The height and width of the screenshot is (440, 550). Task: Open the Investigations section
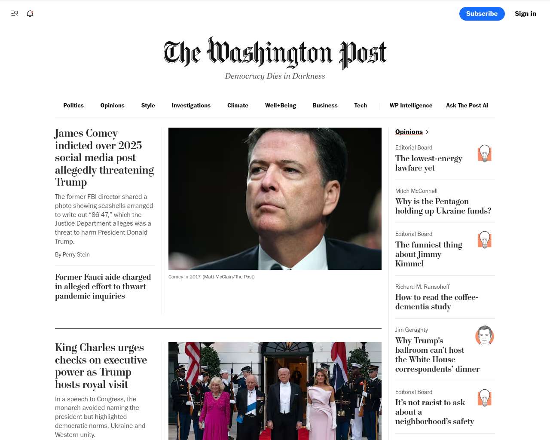coord(191,105)
